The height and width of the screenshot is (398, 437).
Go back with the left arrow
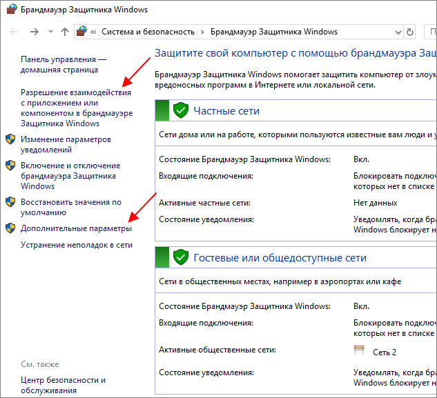click(x=14, y=32)
